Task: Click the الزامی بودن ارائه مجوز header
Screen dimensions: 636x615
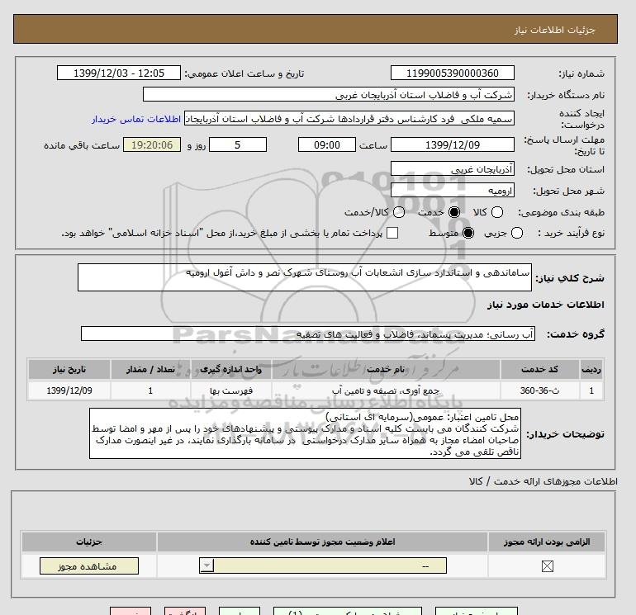Action: point(547,542)
